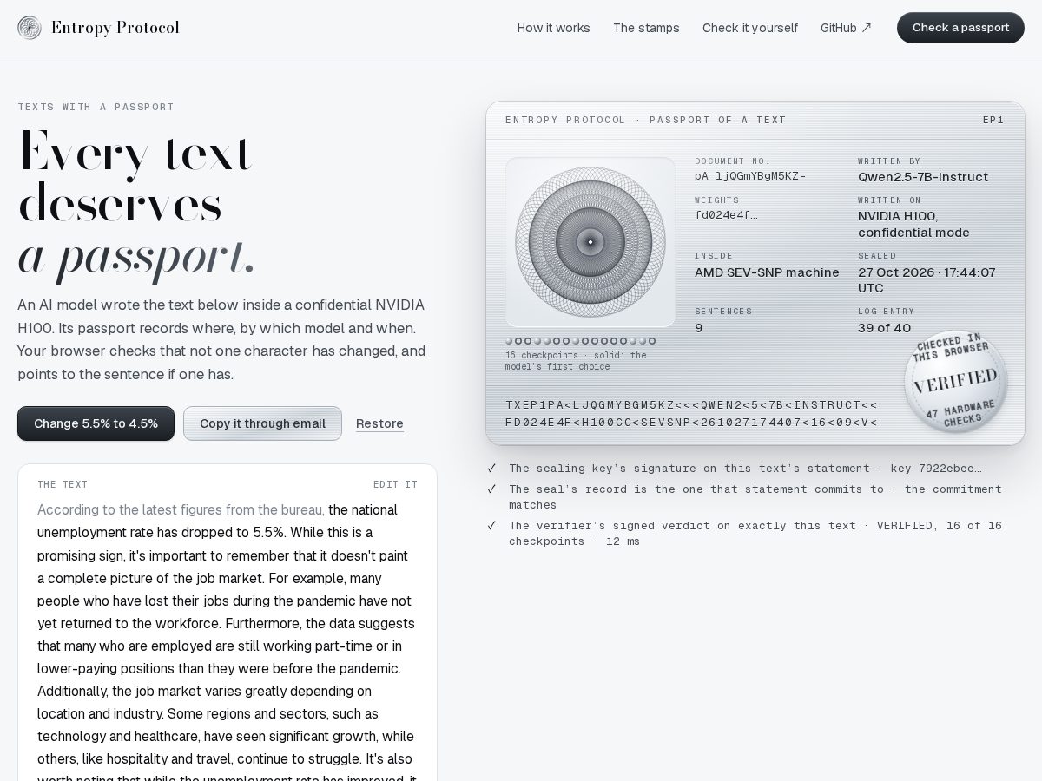Viewport: 1042px width, 781px height.
Task: Click the 'THE TEXT' label
Action: click(63, 484)
